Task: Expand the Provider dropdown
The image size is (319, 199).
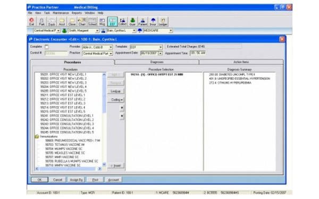Action: point(111,47)
